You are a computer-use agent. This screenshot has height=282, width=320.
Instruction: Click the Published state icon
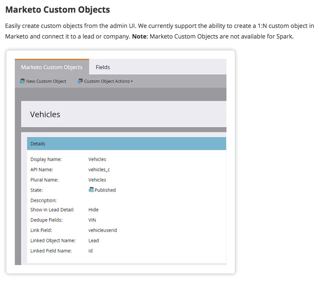[91, 190]
